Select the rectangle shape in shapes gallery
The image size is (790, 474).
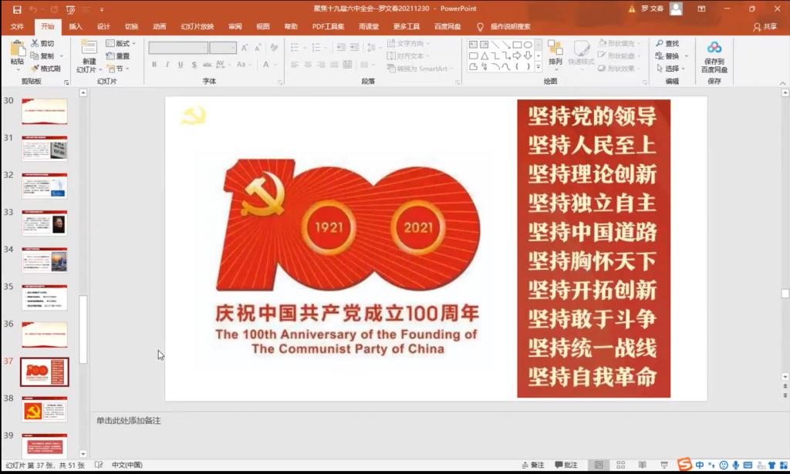click(x=517, y=45)
